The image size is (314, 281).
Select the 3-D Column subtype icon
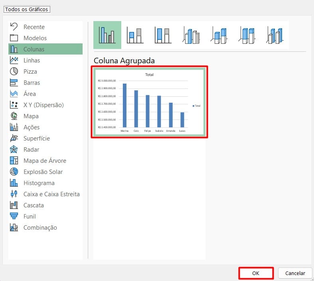tap(275, 35)
